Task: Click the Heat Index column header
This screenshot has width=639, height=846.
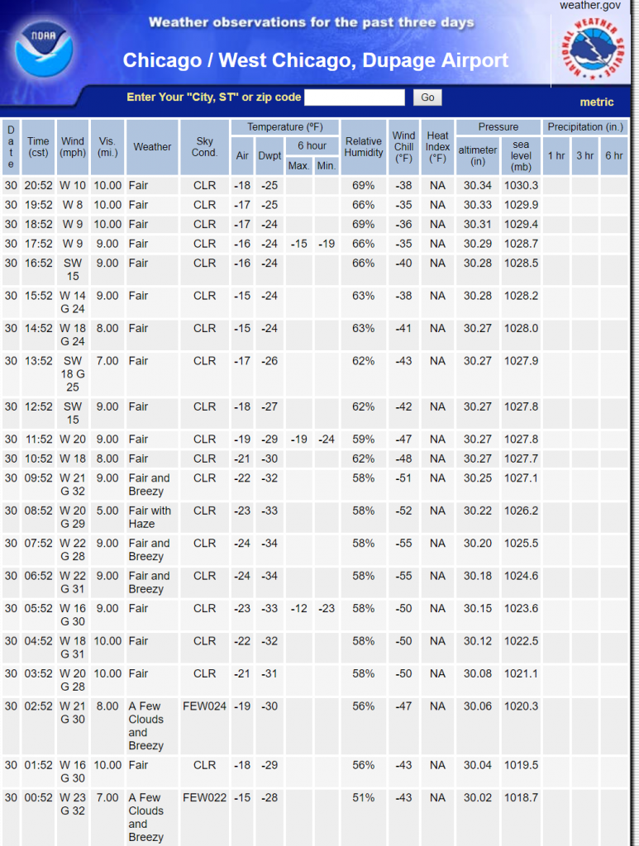Action: tap(437, 147)
